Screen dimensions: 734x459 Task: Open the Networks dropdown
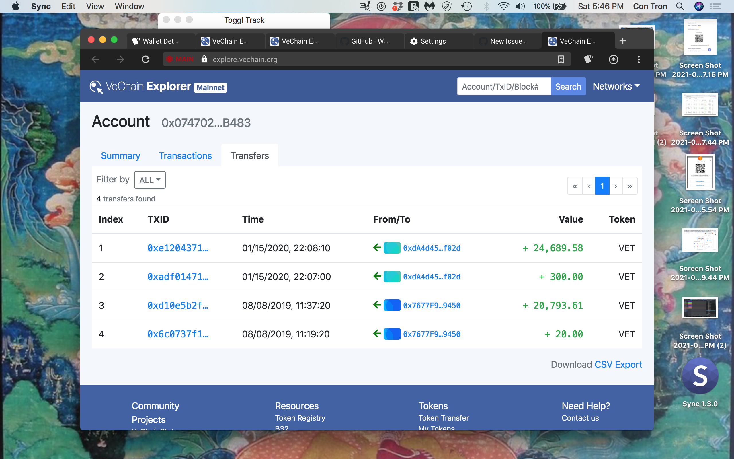(x=616, y=86)
